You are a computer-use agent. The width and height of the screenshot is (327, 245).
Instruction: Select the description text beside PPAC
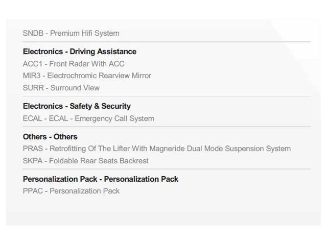(84, 191)
